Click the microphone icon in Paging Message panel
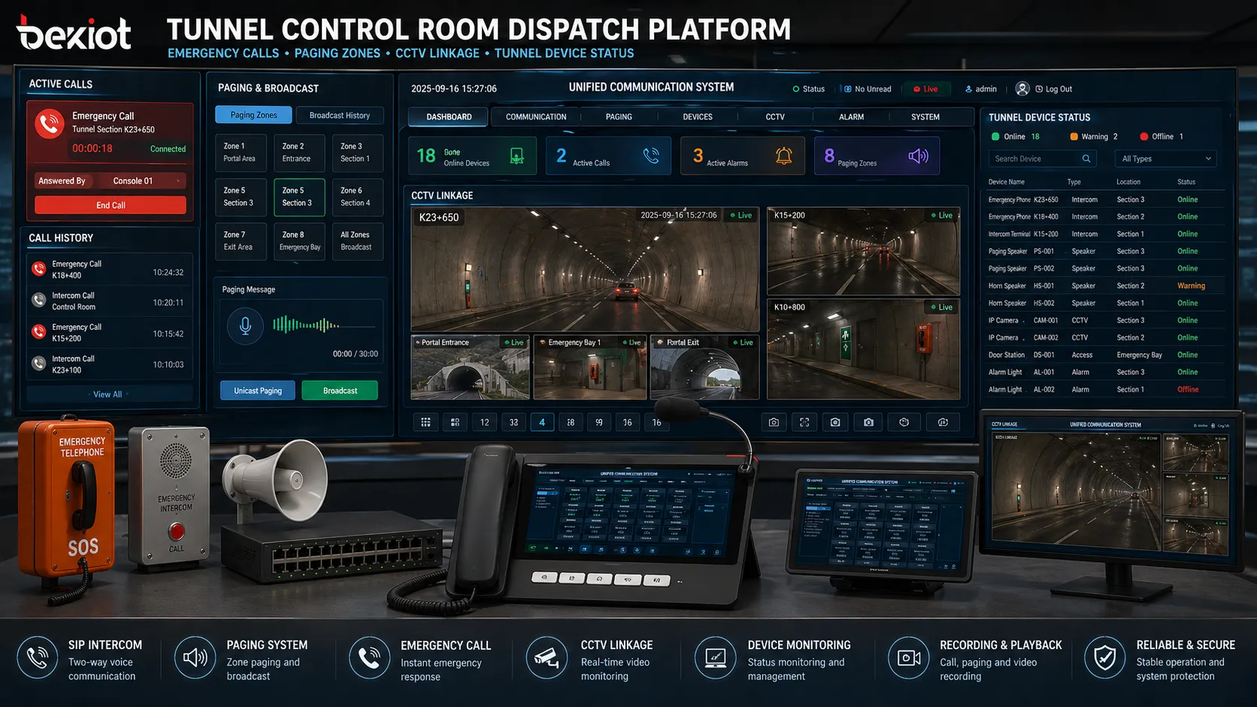1257x707 pixels. tap(244, 325)
